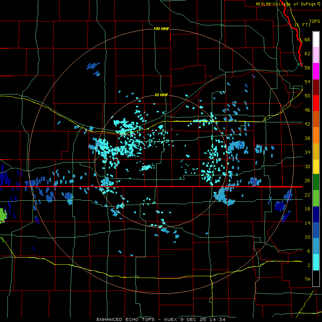322x322 pixels.
Task: Click the 100 NMI range ring label
Action: 161,29
